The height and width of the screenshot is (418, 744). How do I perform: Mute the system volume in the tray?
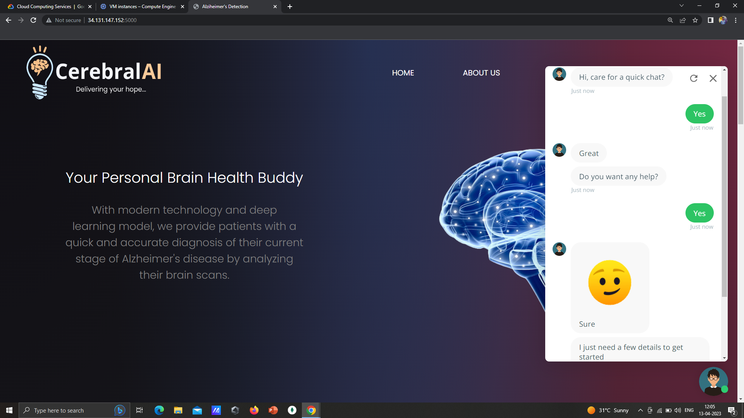tap(678, 410)
